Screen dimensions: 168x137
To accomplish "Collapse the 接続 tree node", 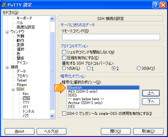I will click(x=7, y=67).
